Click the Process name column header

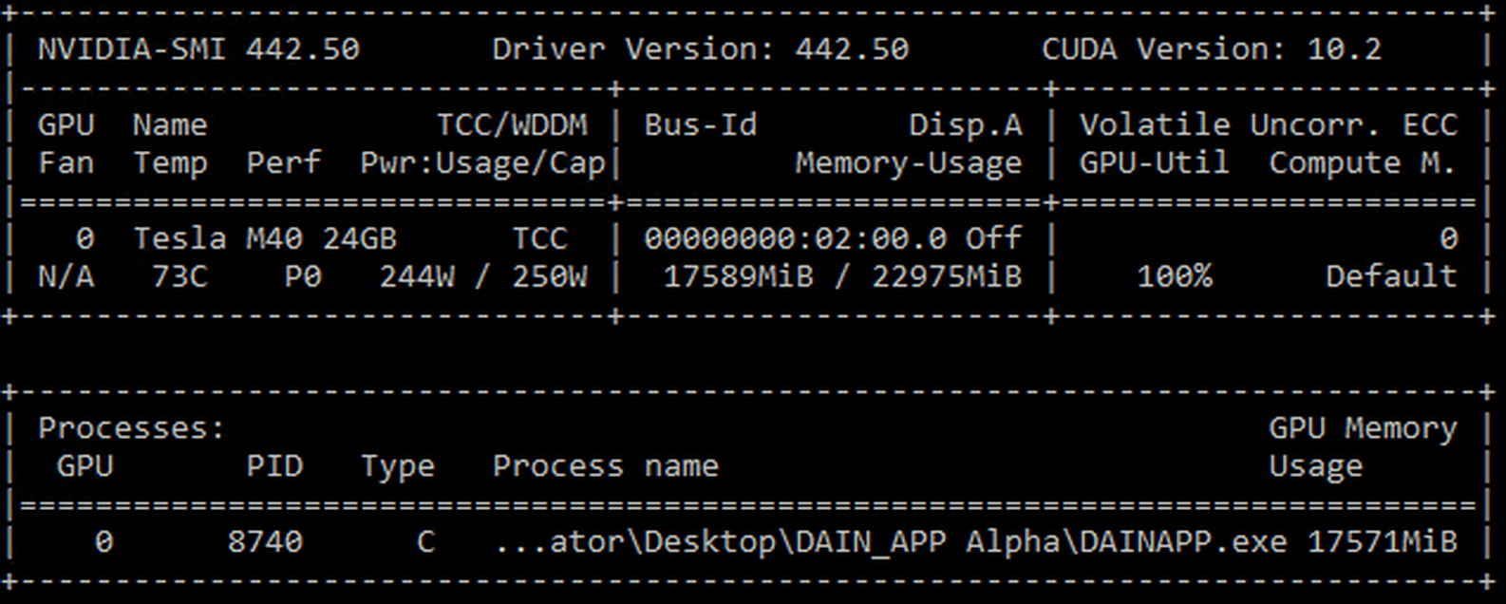605,466
